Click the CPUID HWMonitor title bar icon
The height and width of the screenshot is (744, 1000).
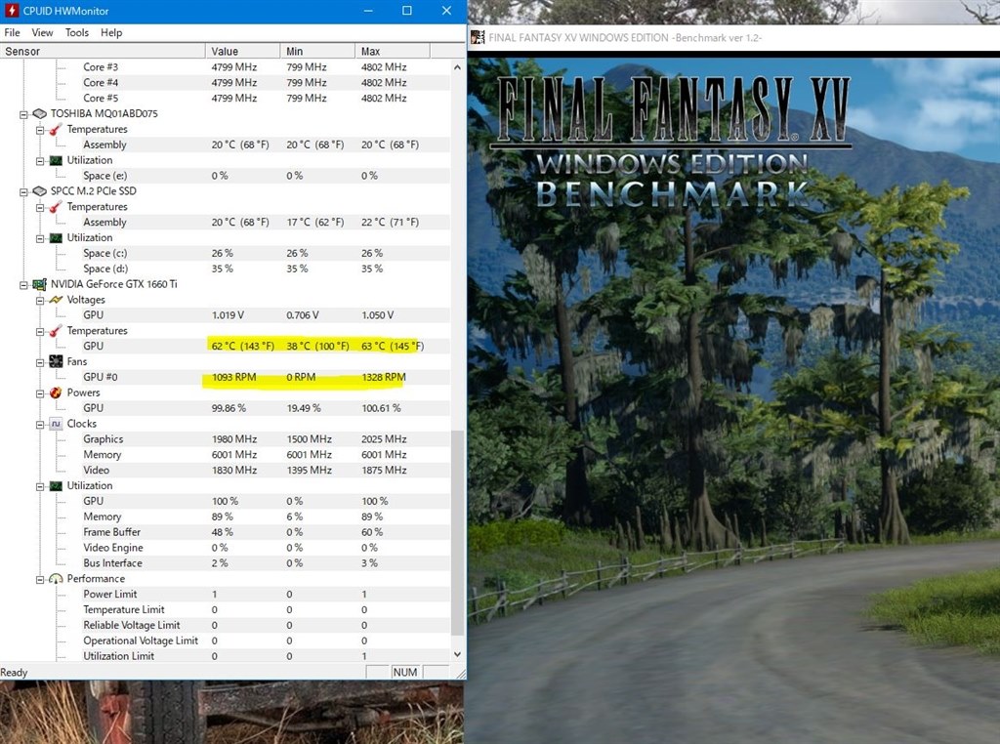12,11
